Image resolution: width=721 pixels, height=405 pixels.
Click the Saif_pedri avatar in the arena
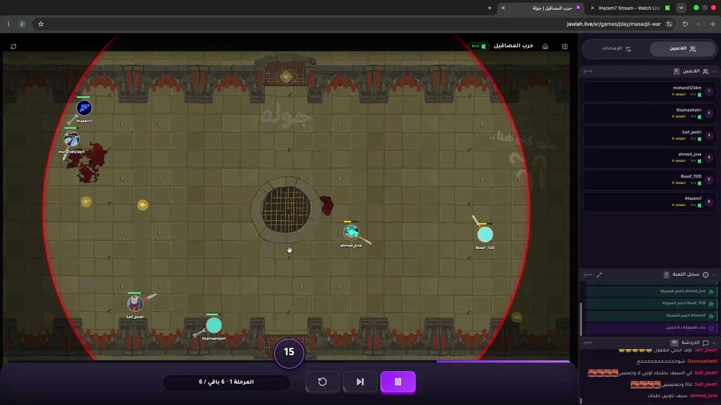click(x=135, y=304)
